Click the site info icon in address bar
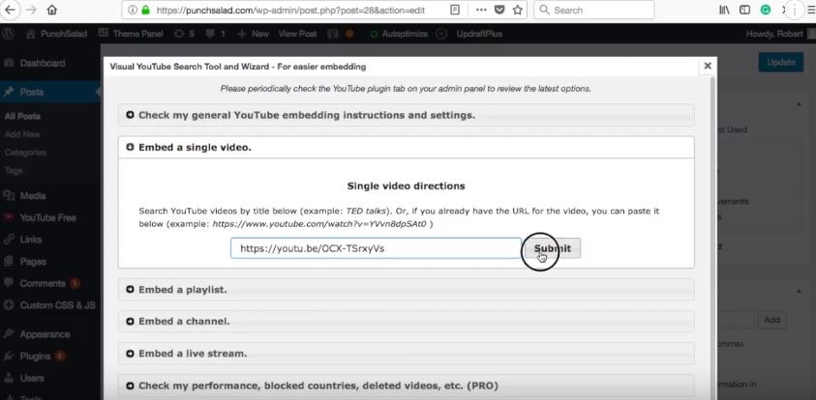 click(x=133, y=10)
